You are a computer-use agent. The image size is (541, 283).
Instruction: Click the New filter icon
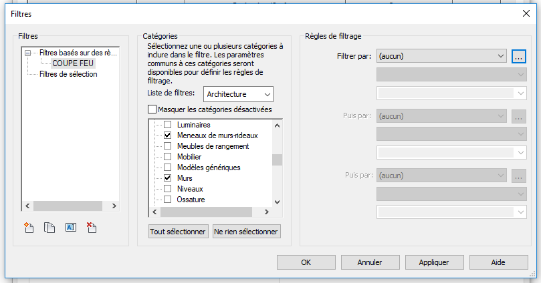(x=29, y=228)
